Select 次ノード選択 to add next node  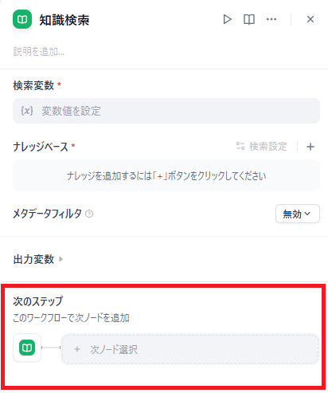point(190,349)
